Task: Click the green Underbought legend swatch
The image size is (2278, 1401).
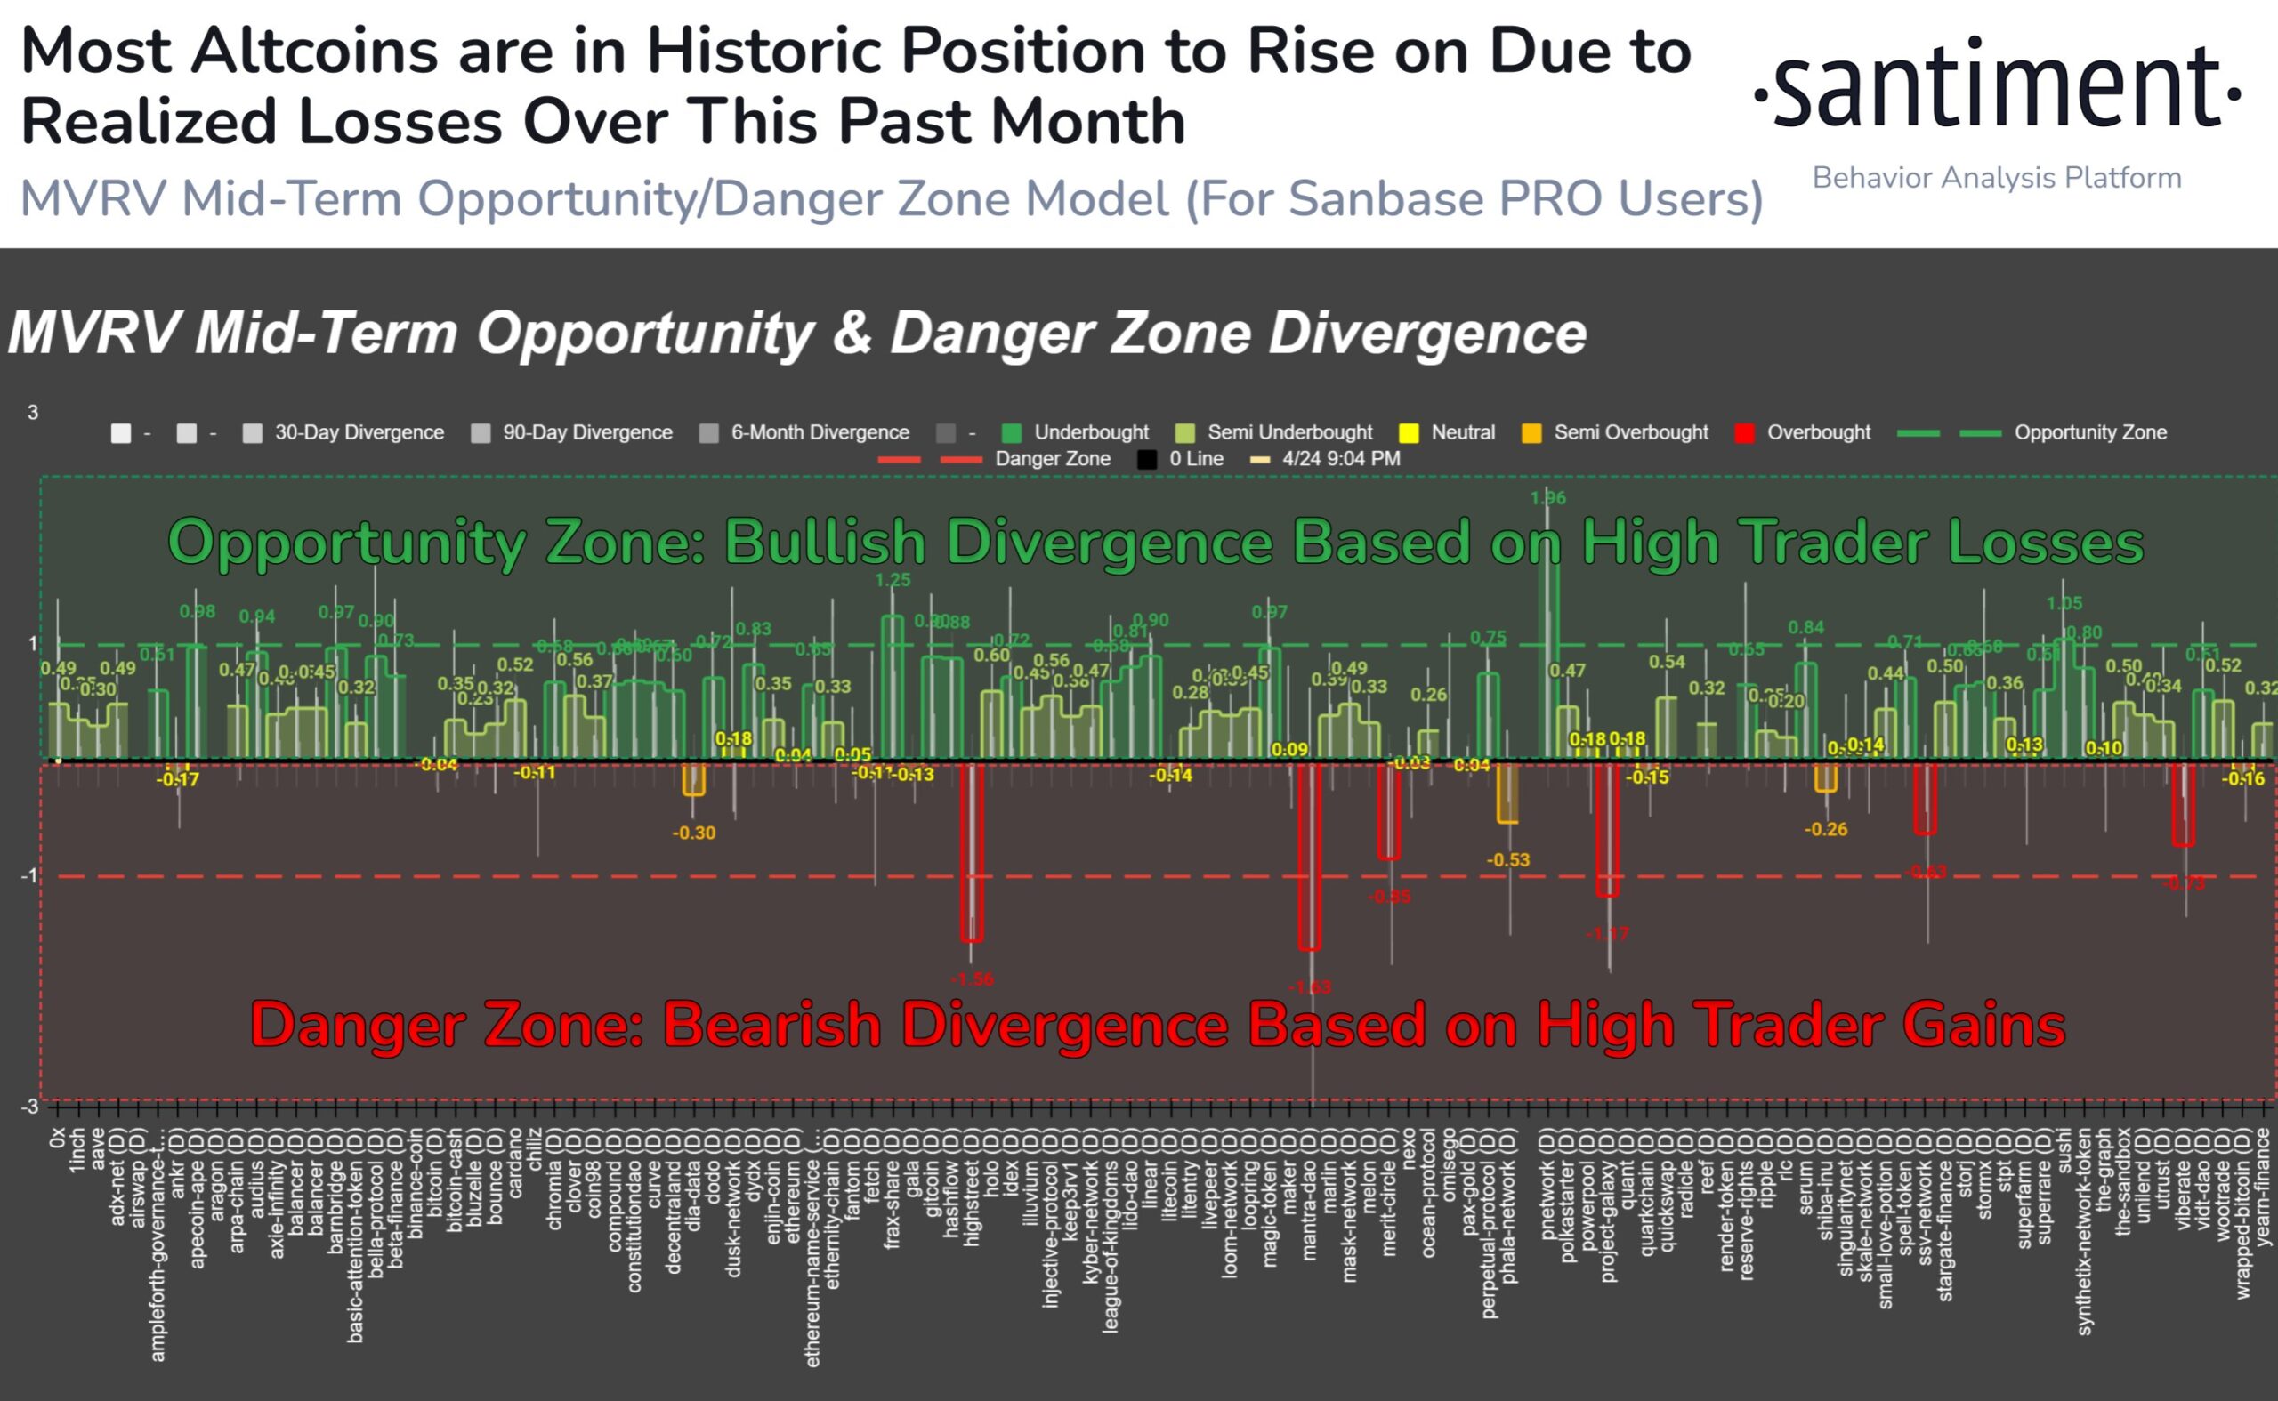Action: (1011, 432)
